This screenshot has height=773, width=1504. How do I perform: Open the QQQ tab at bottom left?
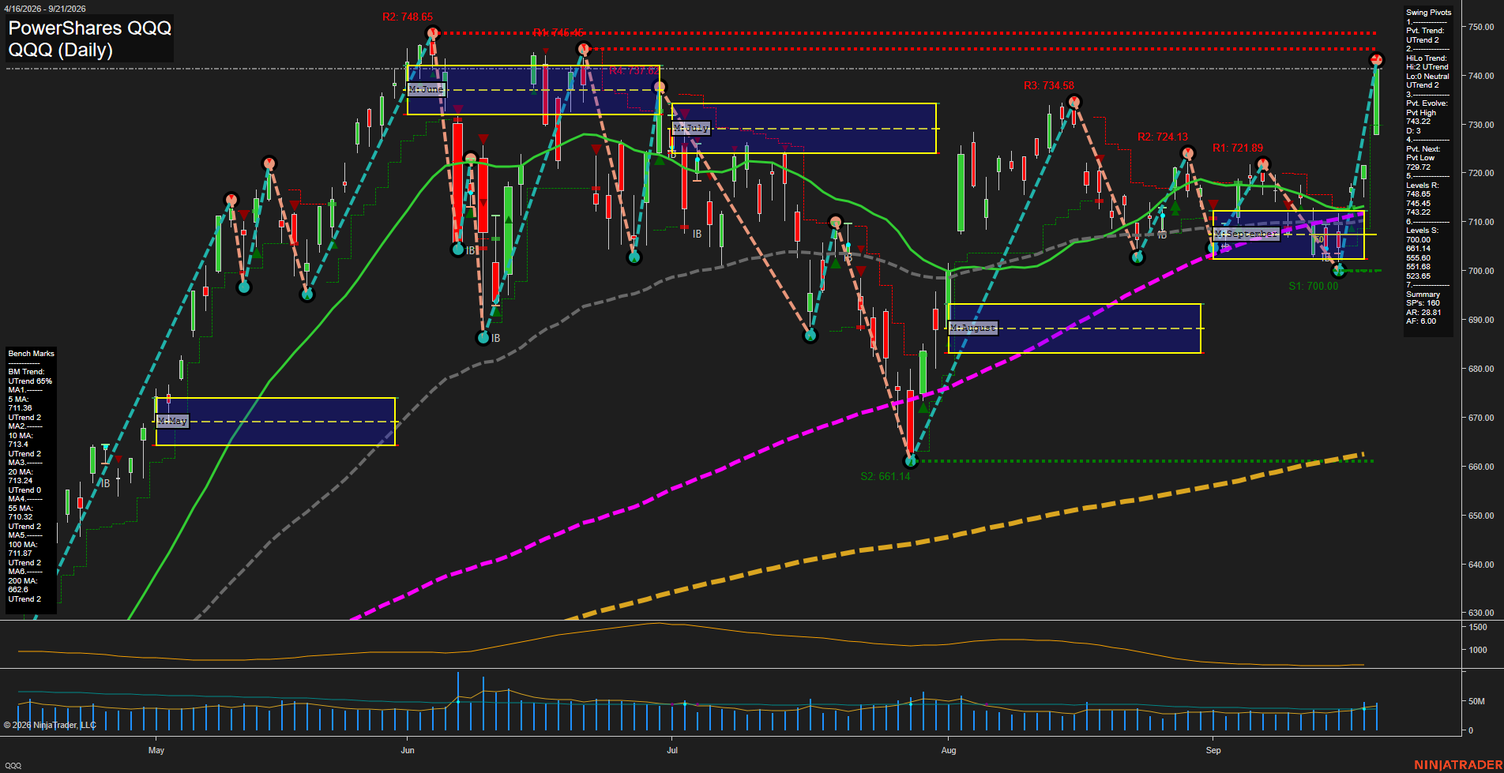[x=13, y=765]
